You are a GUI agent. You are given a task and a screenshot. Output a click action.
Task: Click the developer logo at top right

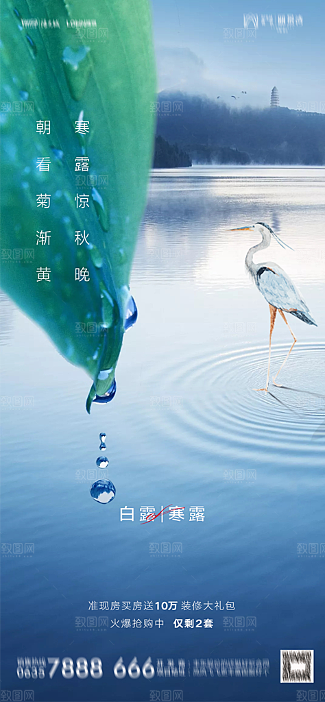coord(273,21)
